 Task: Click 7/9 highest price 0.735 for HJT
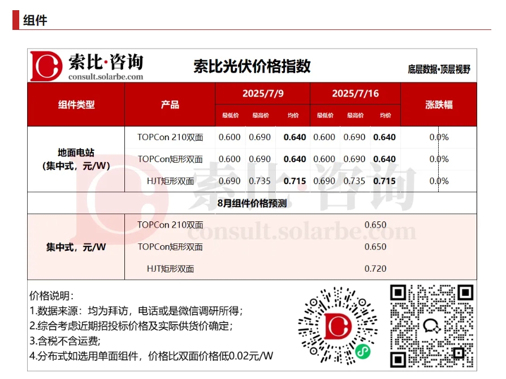pos(260,181)
